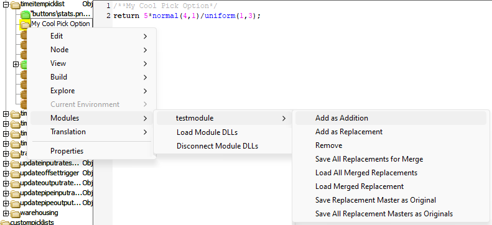This screenshot has height=225, width=492.
Task: Choose Load All Merged Replacements
Action: [391, 173]
